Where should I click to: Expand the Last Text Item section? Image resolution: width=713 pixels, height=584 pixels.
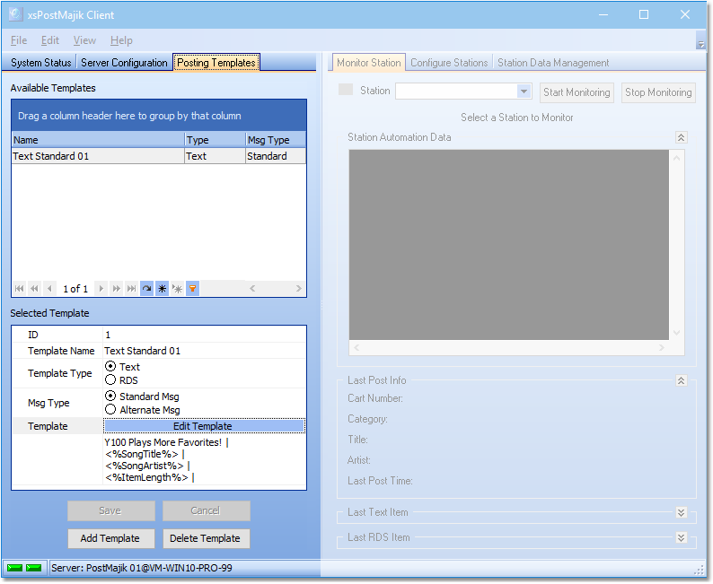682,513
